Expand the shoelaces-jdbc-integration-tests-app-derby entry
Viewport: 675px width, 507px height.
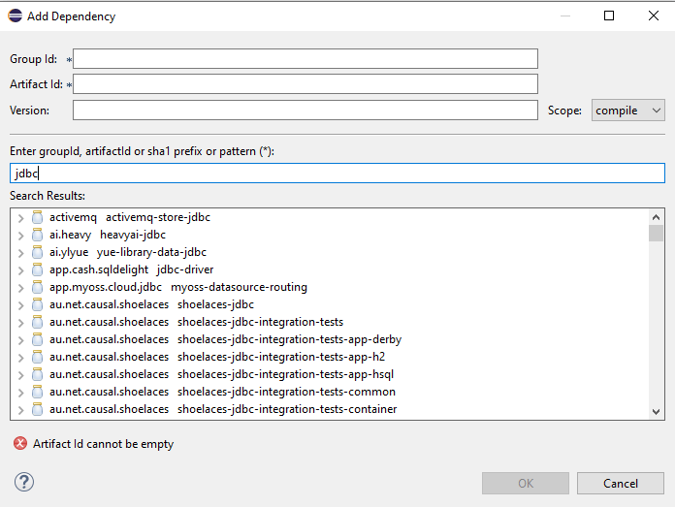pos(20,340)
